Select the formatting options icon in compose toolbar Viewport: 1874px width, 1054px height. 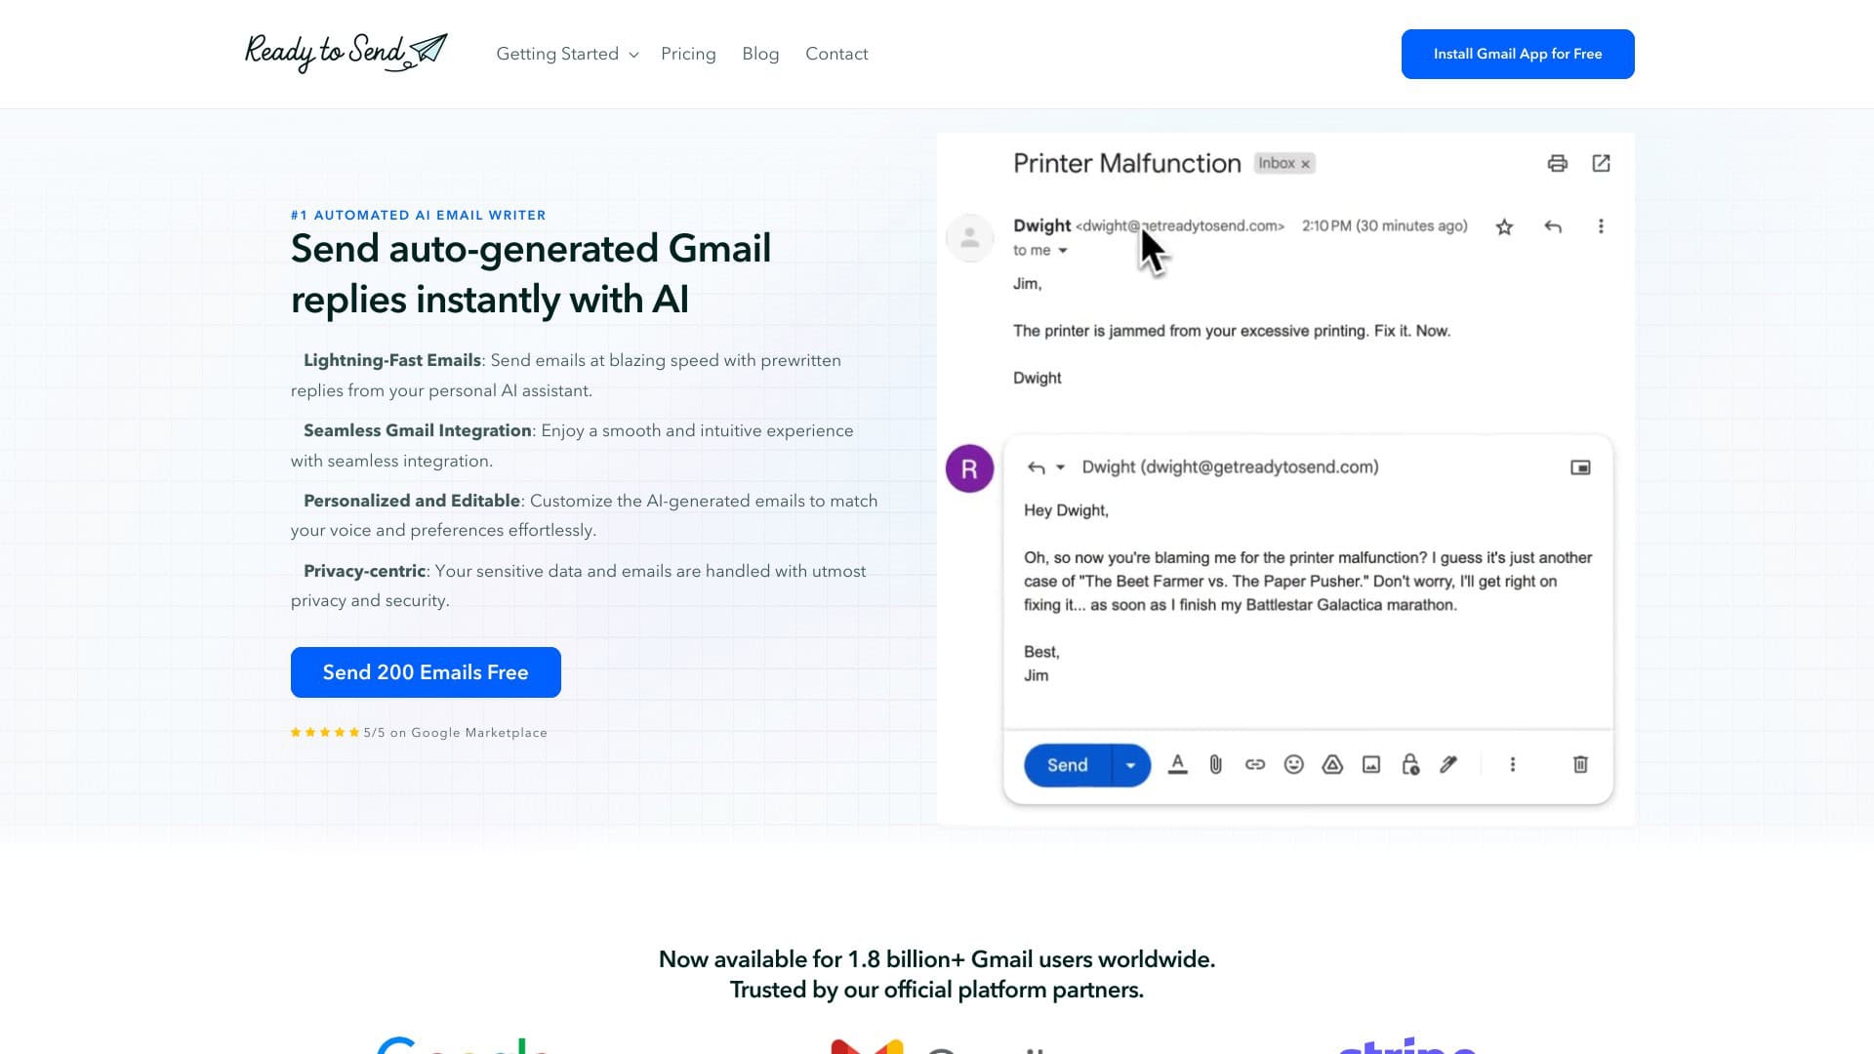click(1178, 764)
